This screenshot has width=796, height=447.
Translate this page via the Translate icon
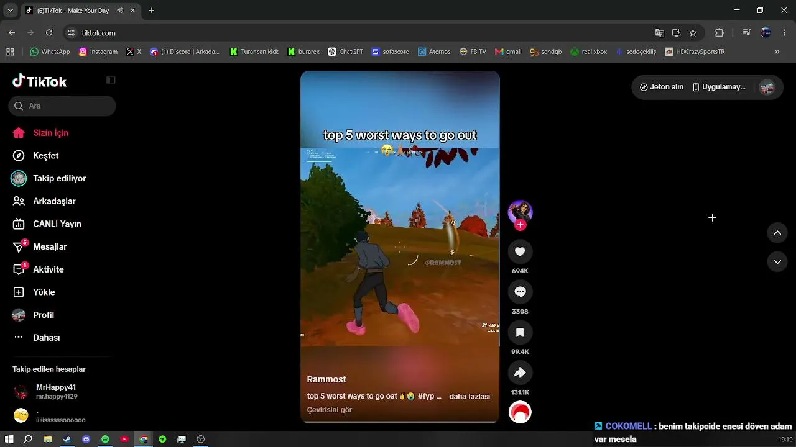660,33
